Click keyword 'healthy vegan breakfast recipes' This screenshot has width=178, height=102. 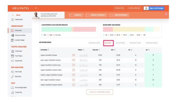[51, 75]
